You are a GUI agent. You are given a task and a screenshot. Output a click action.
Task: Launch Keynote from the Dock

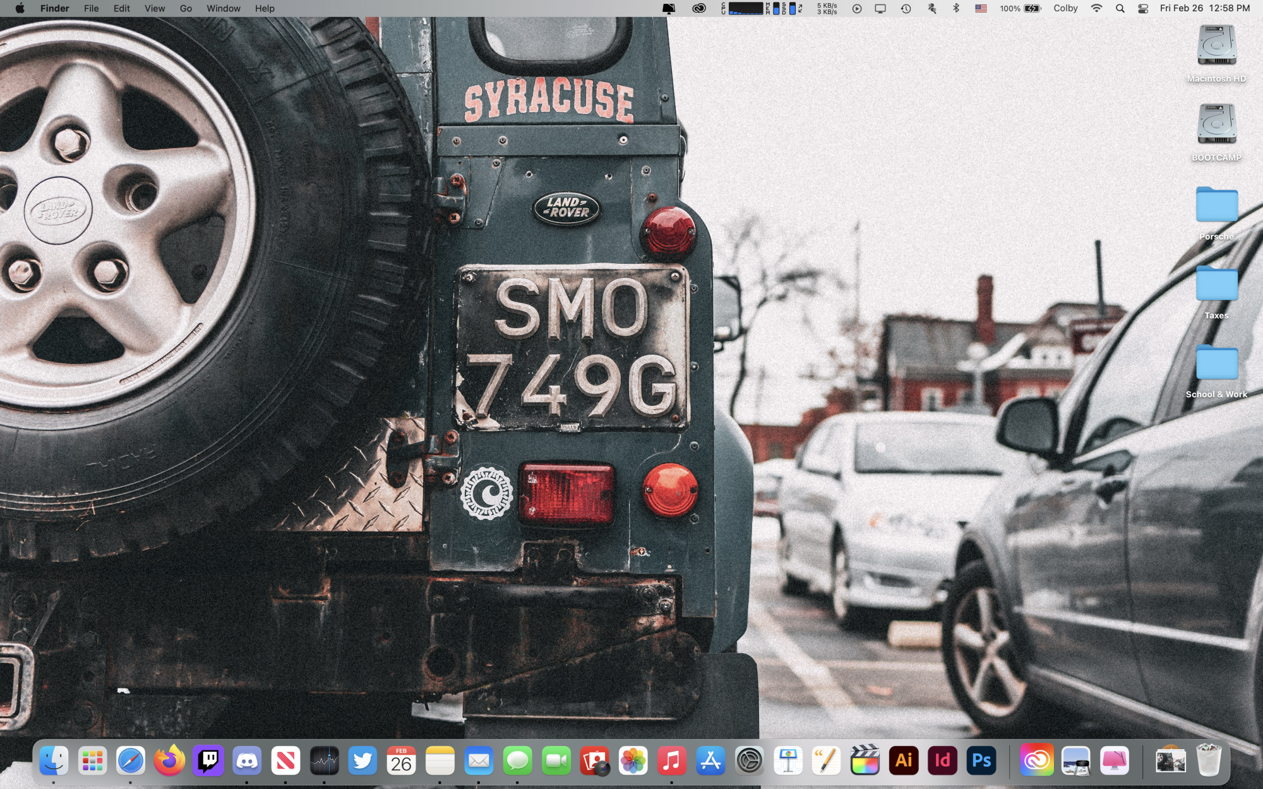pos(788,761)
